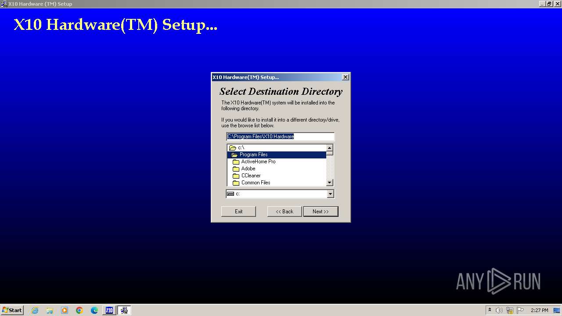
Task: Click the drive icon in drive selector
Action: (231, 194)
